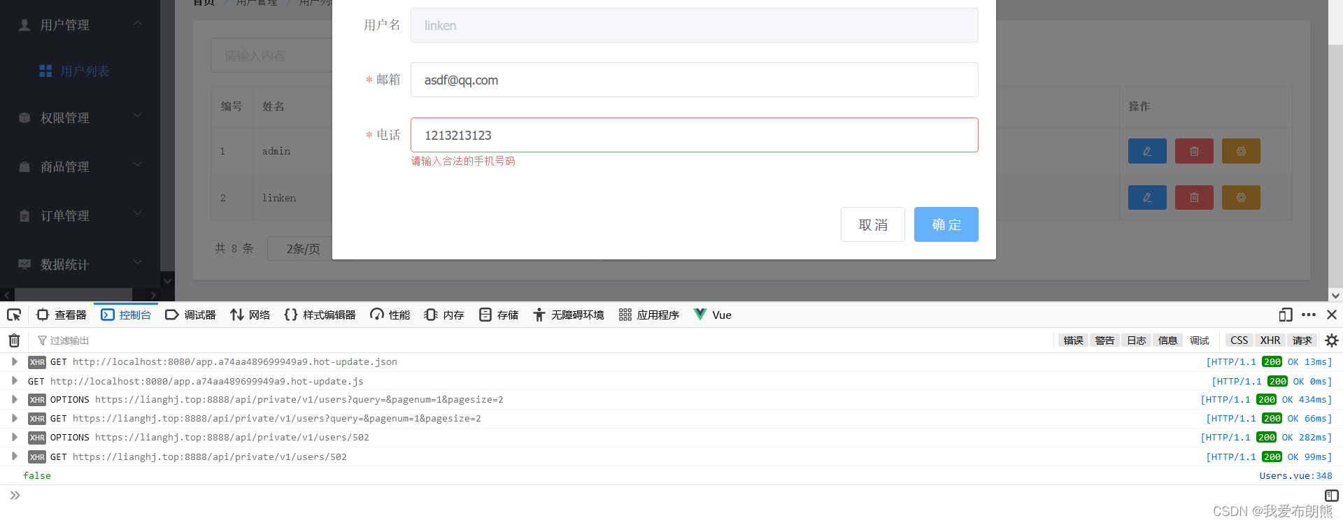Open the Performance (性能) tab
Screen dimensions: 1343x525
coord(390,315)
